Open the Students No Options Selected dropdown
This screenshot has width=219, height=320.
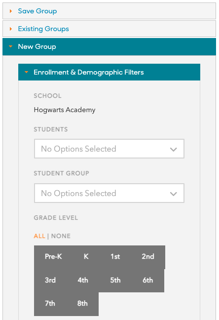109,149
